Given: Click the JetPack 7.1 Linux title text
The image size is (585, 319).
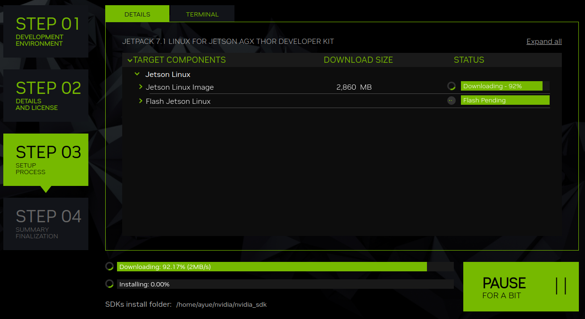Looking at the screenshot, I should [228, 42].
